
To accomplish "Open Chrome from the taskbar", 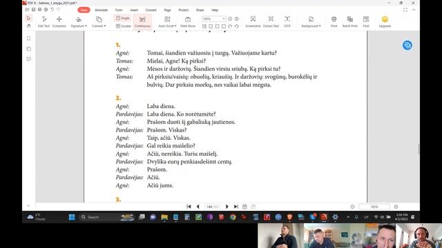I will [233, 217].
